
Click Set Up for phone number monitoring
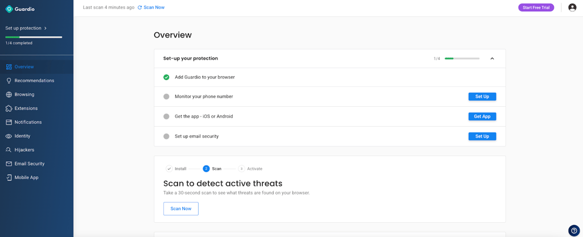(482, 97)
